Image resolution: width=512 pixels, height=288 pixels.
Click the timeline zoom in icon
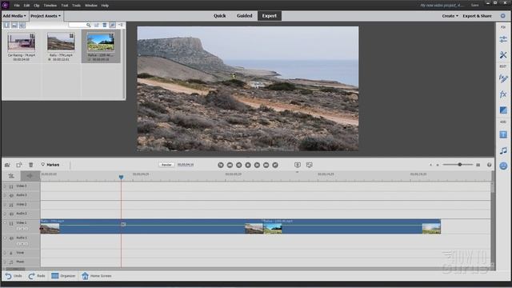tap(478, 165)
